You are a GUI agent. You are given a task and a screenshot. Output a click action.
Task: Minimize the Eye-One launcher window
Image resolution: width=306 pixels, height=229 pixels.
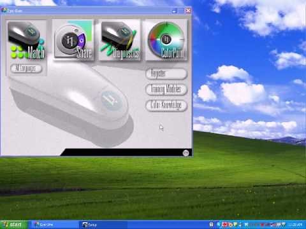(x=175, y=11)
